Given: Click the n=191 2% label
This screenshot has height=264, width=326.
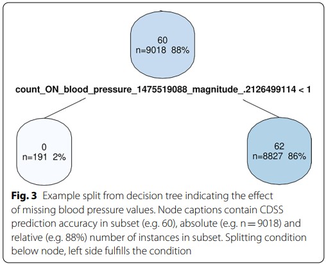Looking at the screenshot, I should click(44, 157).
